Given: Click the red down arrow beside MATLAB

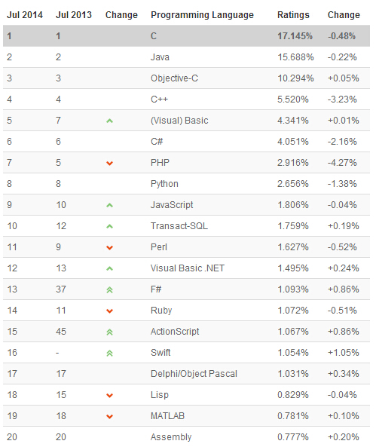Looking at the screenshot, I should 109,417.
